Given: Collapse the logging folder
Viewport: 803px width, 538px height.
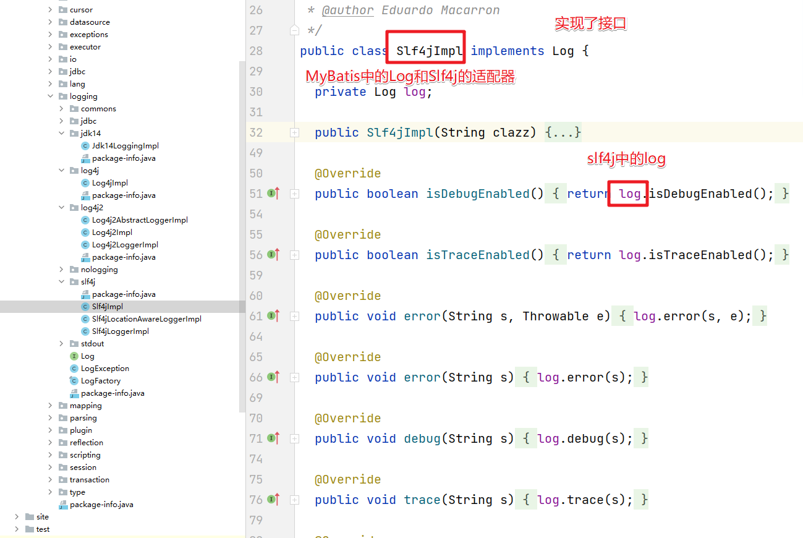Looking at the screenshot, I should tap(51, 96).
